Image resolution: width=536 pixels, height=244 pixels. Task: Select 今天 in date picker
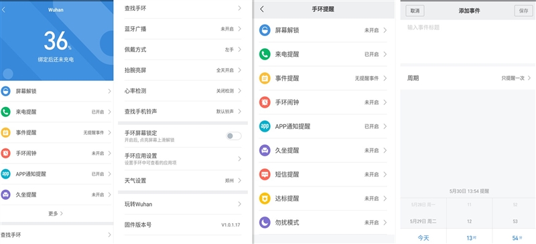coord(423,238)
